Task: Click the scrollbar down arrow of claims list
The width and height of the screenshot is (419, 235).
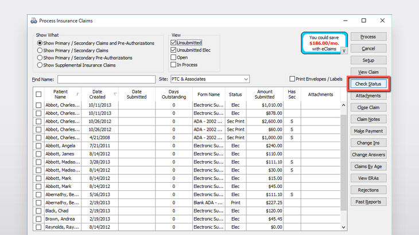Action: click(344, 228)
